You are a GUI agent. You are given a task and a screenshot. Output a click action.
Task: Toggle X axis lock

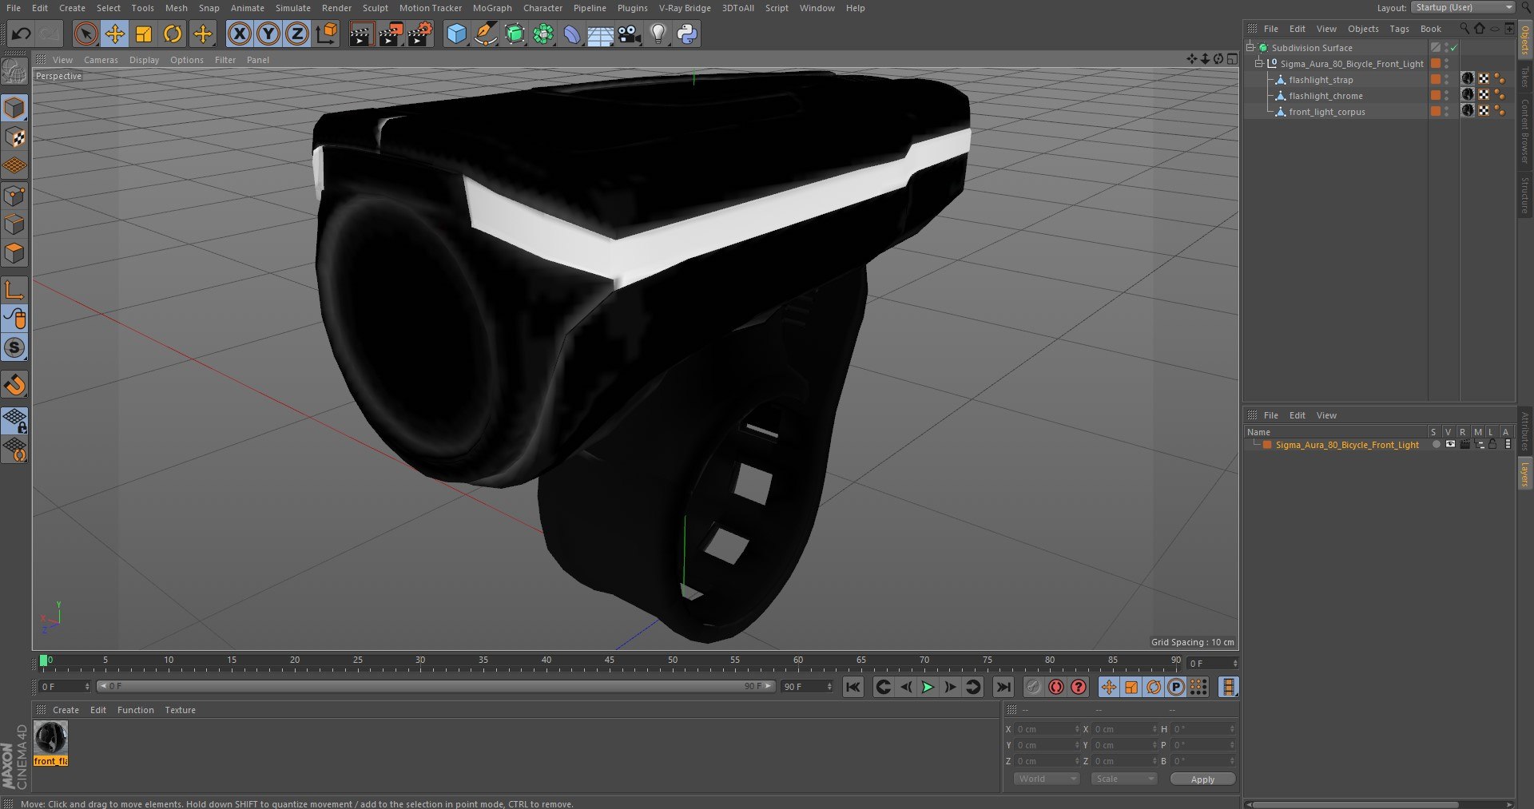(x=239, y=34)
